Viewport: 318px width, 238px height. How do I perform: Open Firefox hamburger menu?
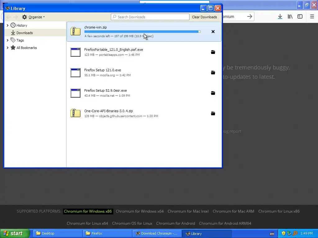[x=312, y=17]
